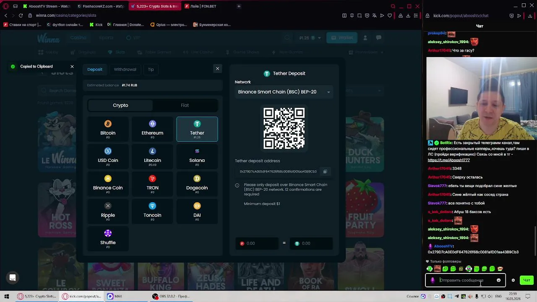Open a new browser tab

(239, 6)
